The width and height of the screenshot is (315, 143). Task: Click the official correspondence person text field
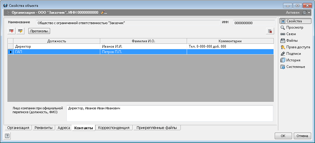169,113
